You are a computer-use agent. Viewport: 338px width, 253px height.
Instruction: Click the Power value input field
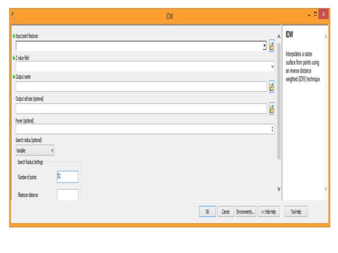click(145, 129)
